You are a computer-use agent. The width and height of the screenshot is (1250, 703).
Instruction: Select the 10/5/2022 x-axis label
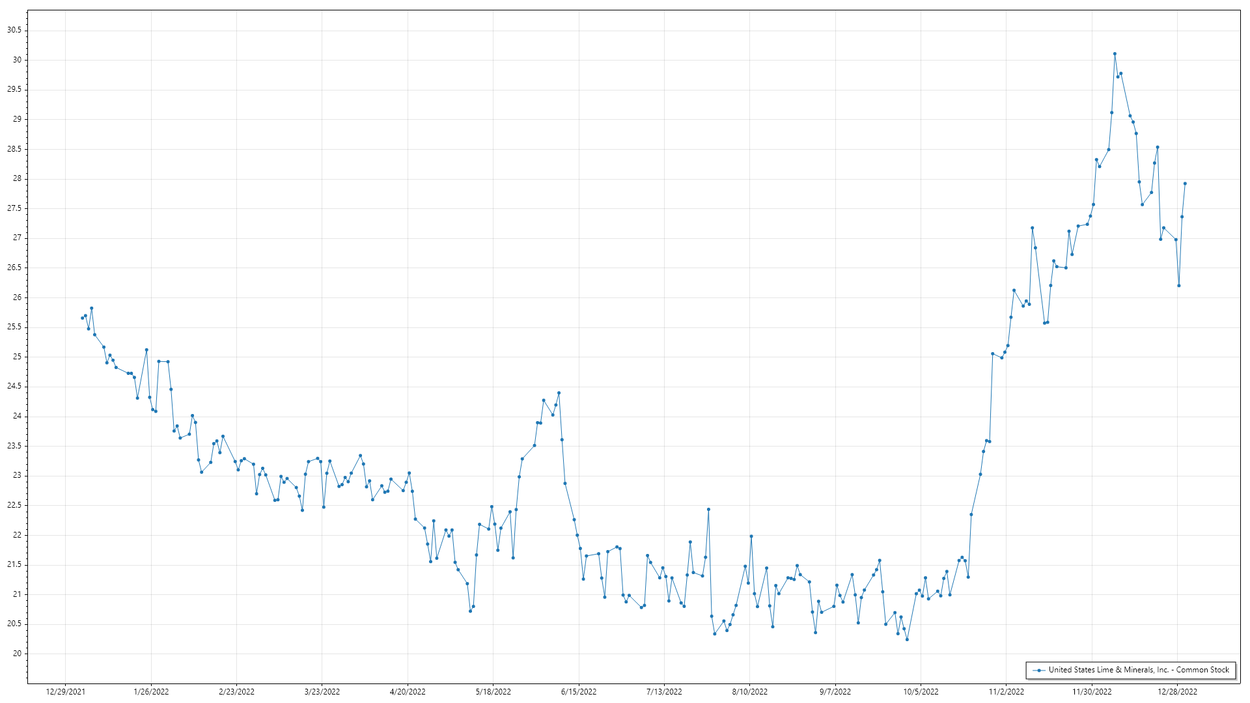(x=921, y=692)
